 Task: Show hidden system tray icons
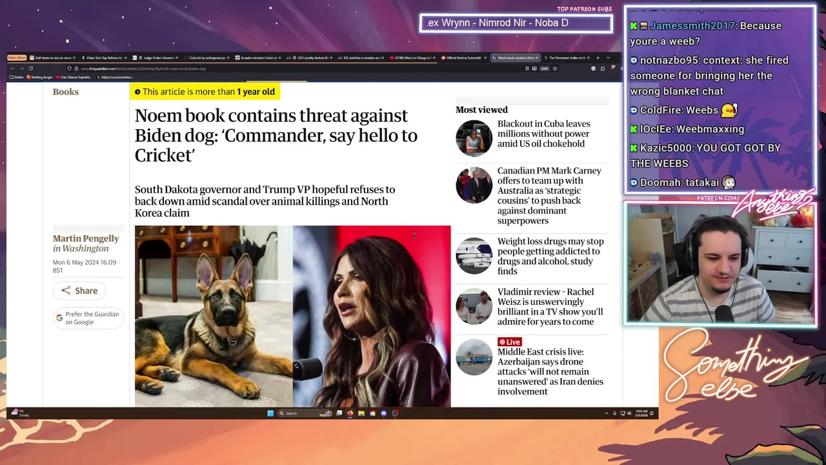(607, 413)
